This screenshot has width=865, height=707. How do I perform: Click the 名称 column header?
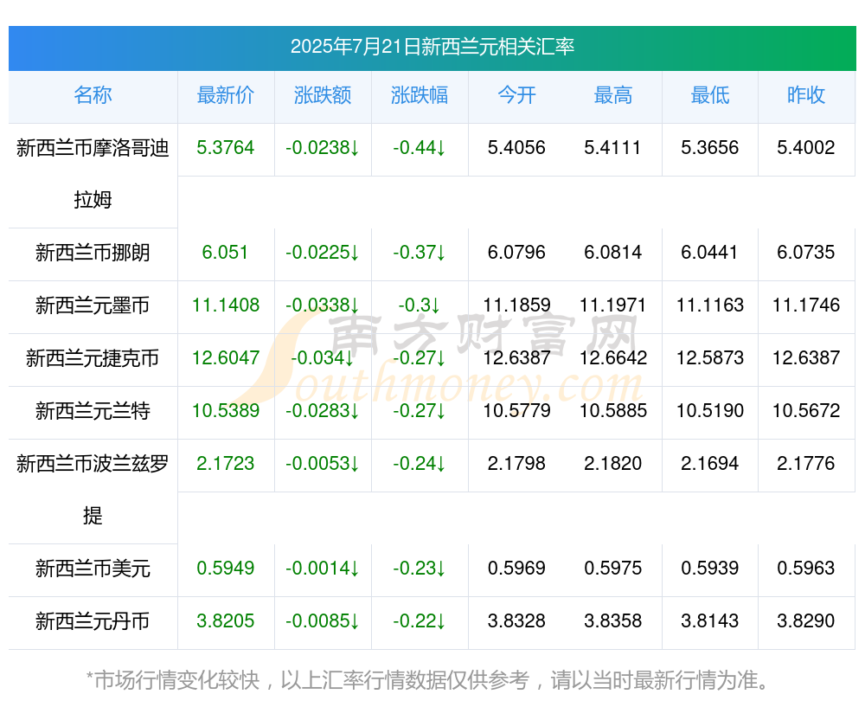93,95
